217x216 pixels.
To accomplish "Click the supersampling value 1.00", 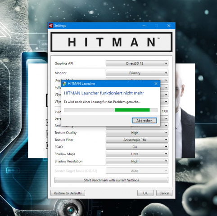I will (165, 111).
